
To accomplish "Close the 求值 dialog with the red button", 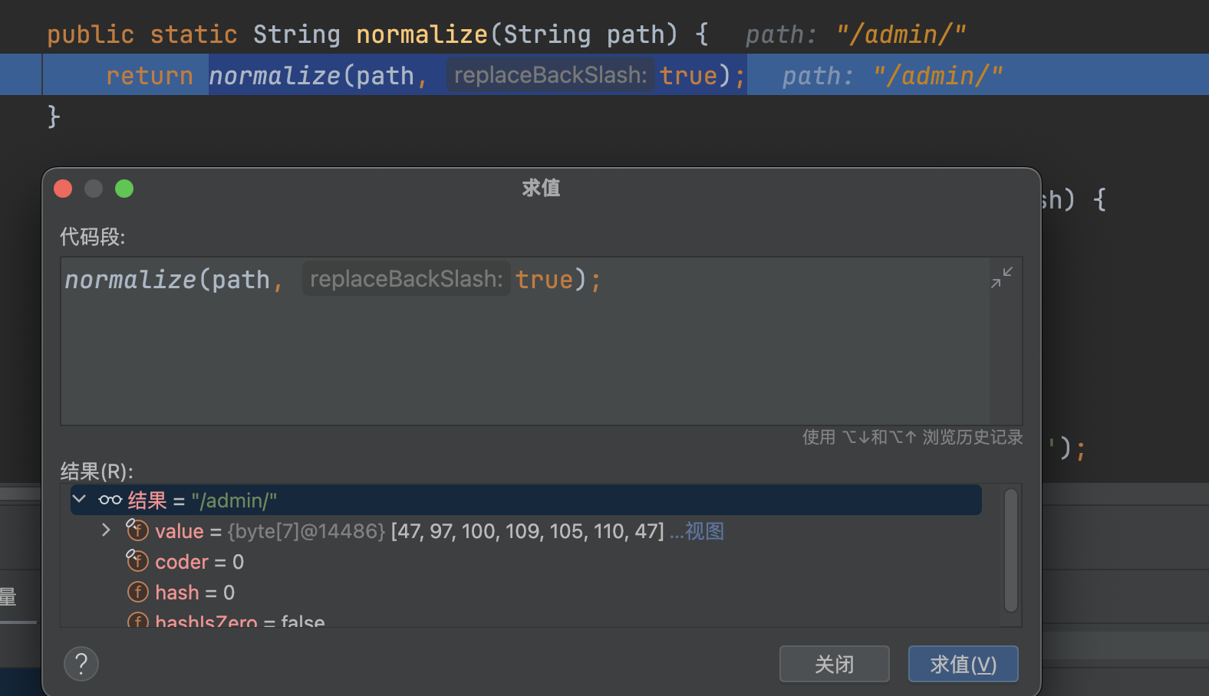I will point(64,189).
